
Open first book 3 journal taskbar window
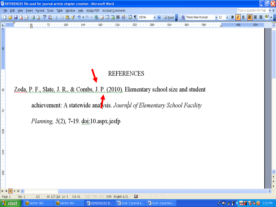tap(131, 203)
